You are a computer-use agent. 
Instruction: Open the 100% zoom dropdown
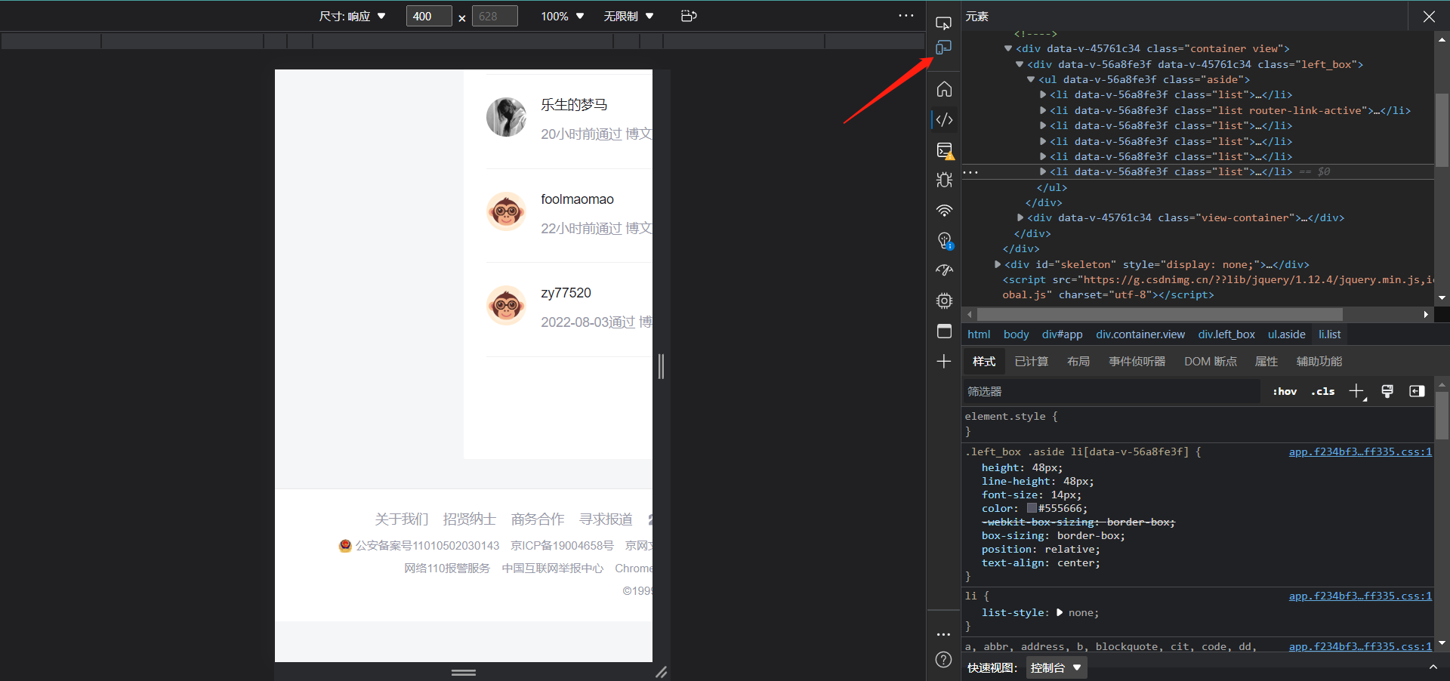point(562,16)
